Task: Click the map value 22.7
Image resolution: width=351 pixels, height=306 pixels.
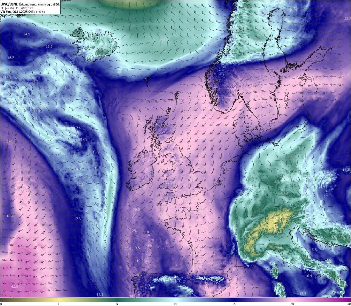Action: [347, 18]
